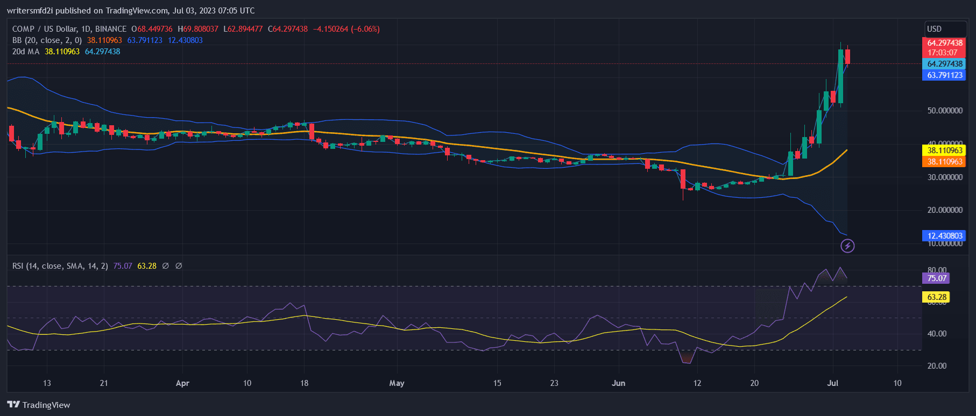The height and width of the screenshot is (416, 976).
Task: Click the Jul label on the time axis
Action: click(x=832, y=383)
